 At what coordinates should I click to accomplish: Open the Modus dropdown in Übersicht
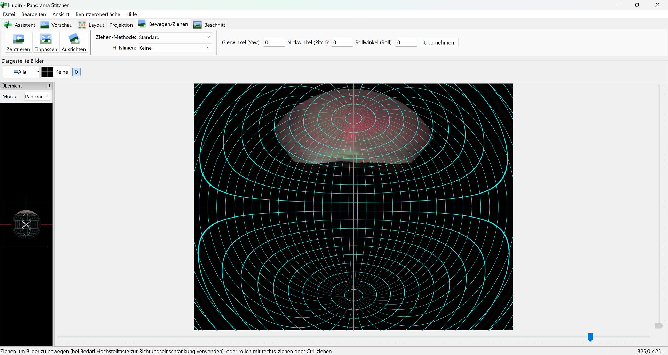[37, 96]
